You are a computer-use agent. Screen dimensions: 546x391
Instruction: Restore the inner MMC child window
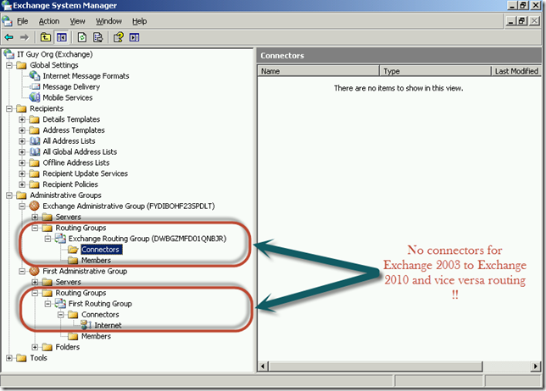click(x=521, y=21)
